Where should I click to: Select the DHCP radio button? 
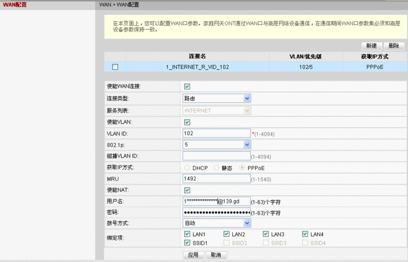(187, 168)
